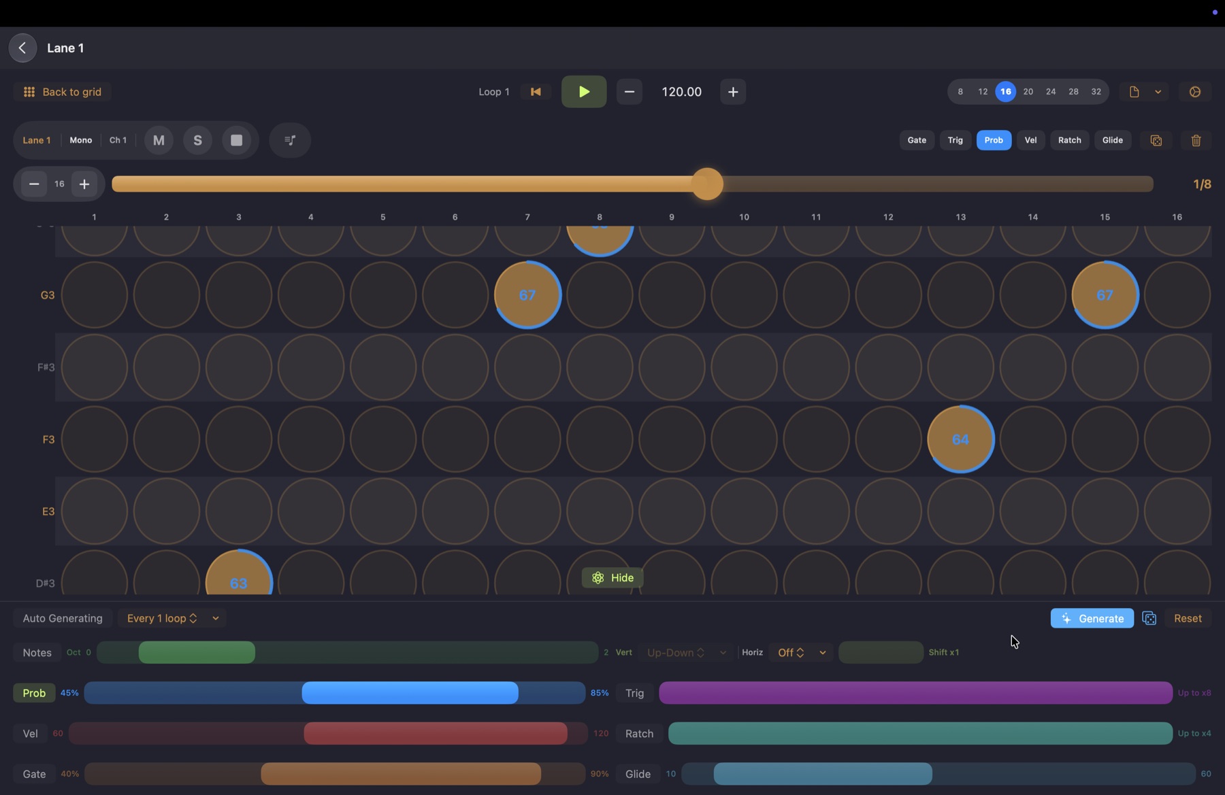Click the green Oct range slider

pos(197,652)
